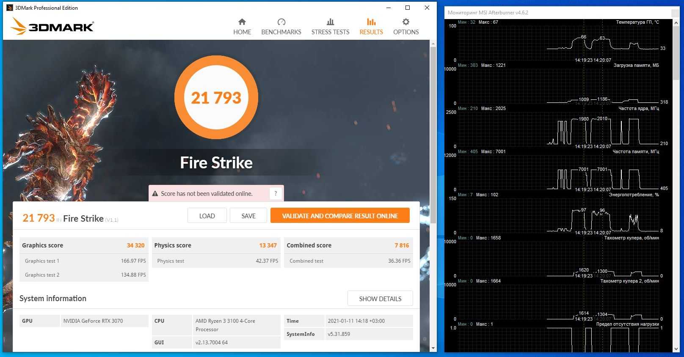Image resolution: width=684 pixels, height=357 pixels.
Task: Validate and compare result online
Action: [x=340, y=216]
